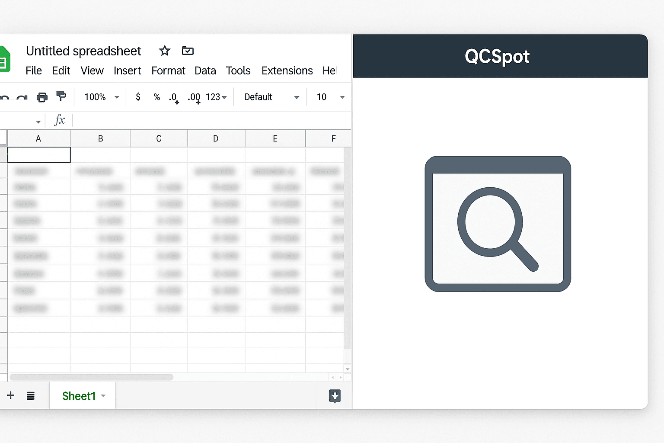Open the all sheets list icon
Image resolution: width=664 pixels, height=443 pixels.
[30, 396]
